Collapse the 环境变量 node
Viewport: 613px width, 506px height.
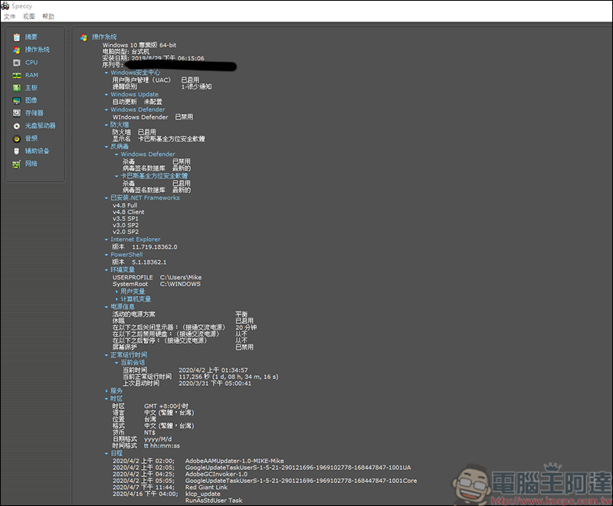point(107,269)
